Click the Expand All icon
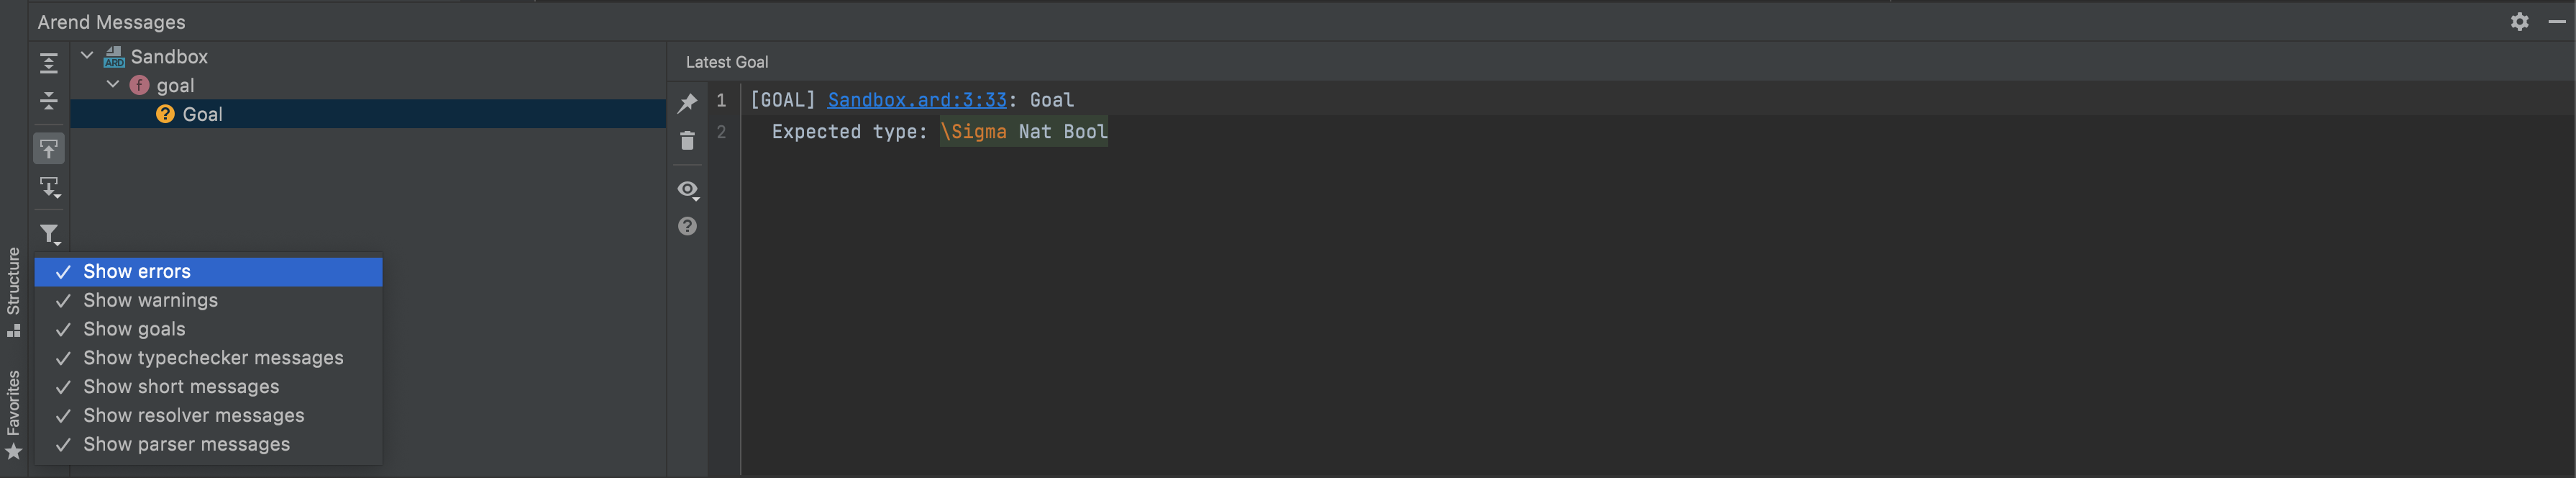 [x=48, y=62]
